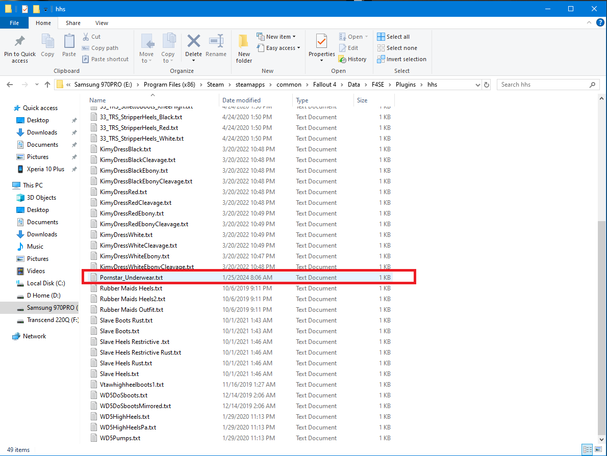This screenshot has height=456, width=607.
Task: Switch to the View ribbon tab
Action: (102, 23)
